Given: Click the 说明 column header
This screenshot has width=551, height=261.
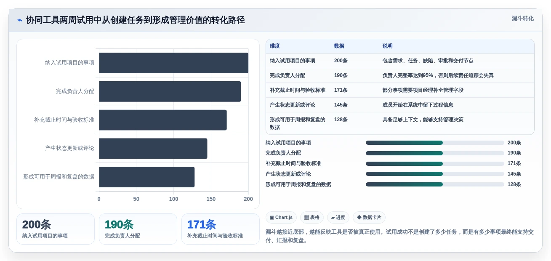Looking at the screenshot, I should (388, 46).
